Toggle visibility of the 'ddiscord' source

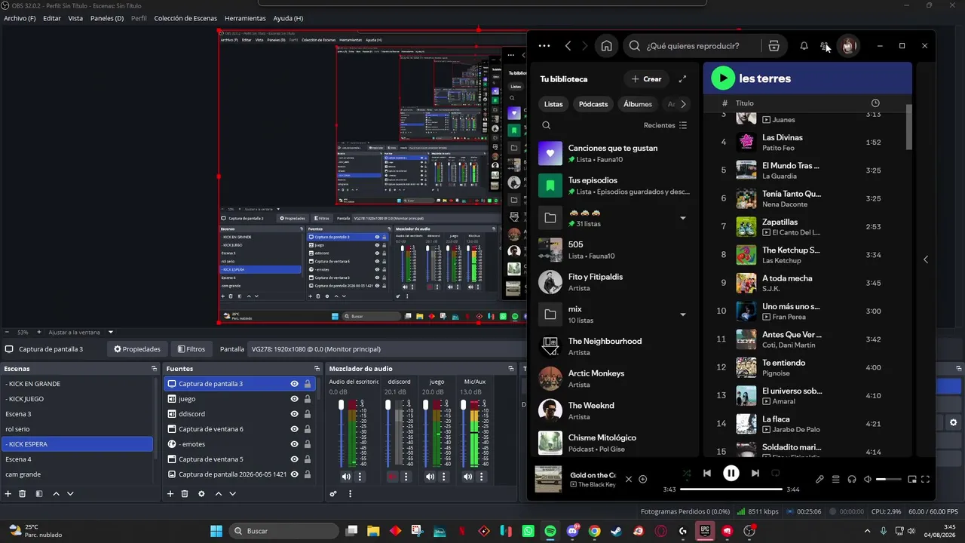(x=295, y=414)
